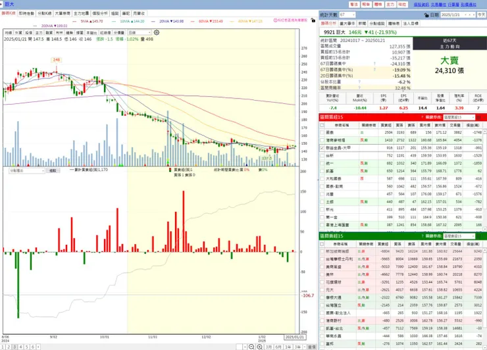Click 60MA legend entry
The width and height of the screenshot is (487, 350).
coord(211,21)
